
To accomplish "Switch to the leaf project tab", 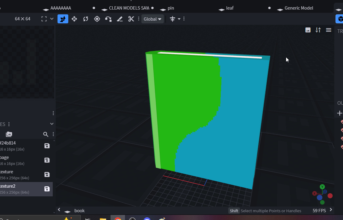I will [x=230, y=8].
